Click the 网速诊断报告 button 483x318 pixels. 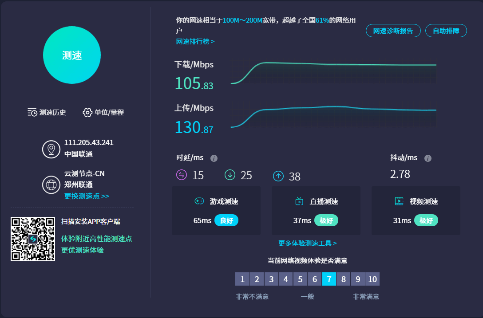point(393,31)
